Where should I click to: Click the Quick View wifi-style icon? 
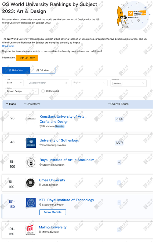click(x=10, y=70)
